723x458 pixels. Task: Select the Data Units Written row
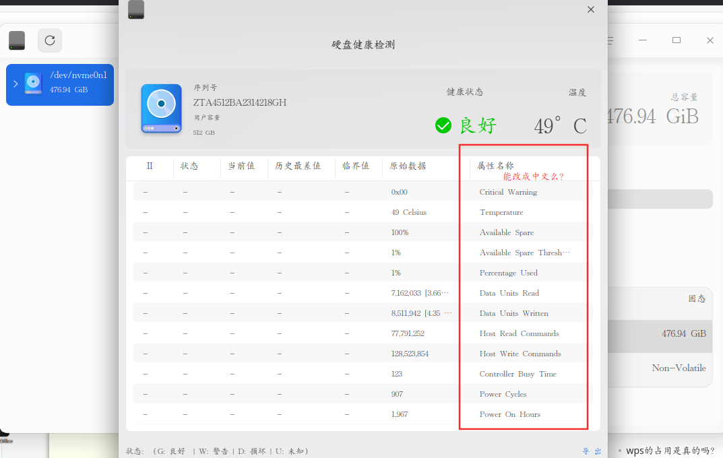tap(363, 314)
